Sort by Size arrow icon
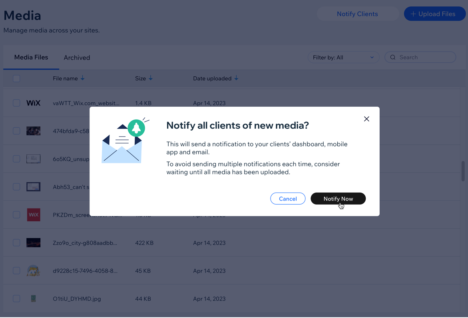Viewport: 468px width, 318px height. click(x=151, y=78)
